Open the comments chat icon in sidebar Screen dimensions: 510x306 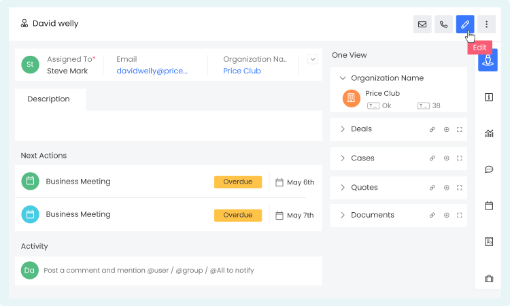488,169
